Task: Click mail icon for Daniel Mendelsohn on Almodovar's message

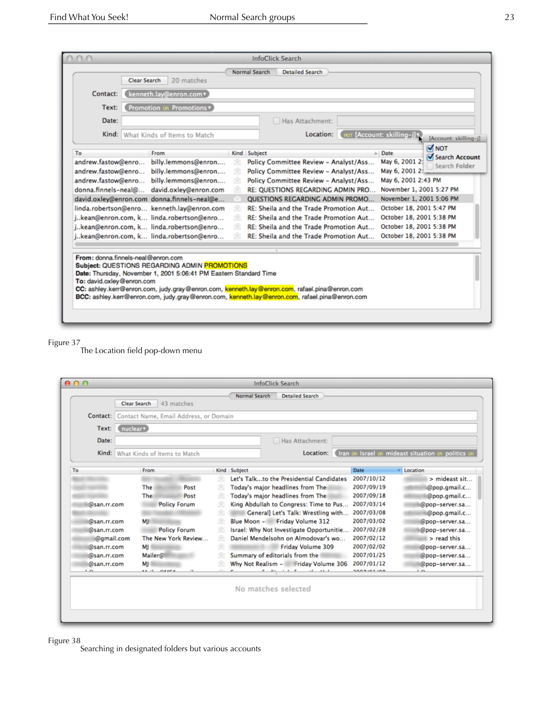Action: coord(221,538)
